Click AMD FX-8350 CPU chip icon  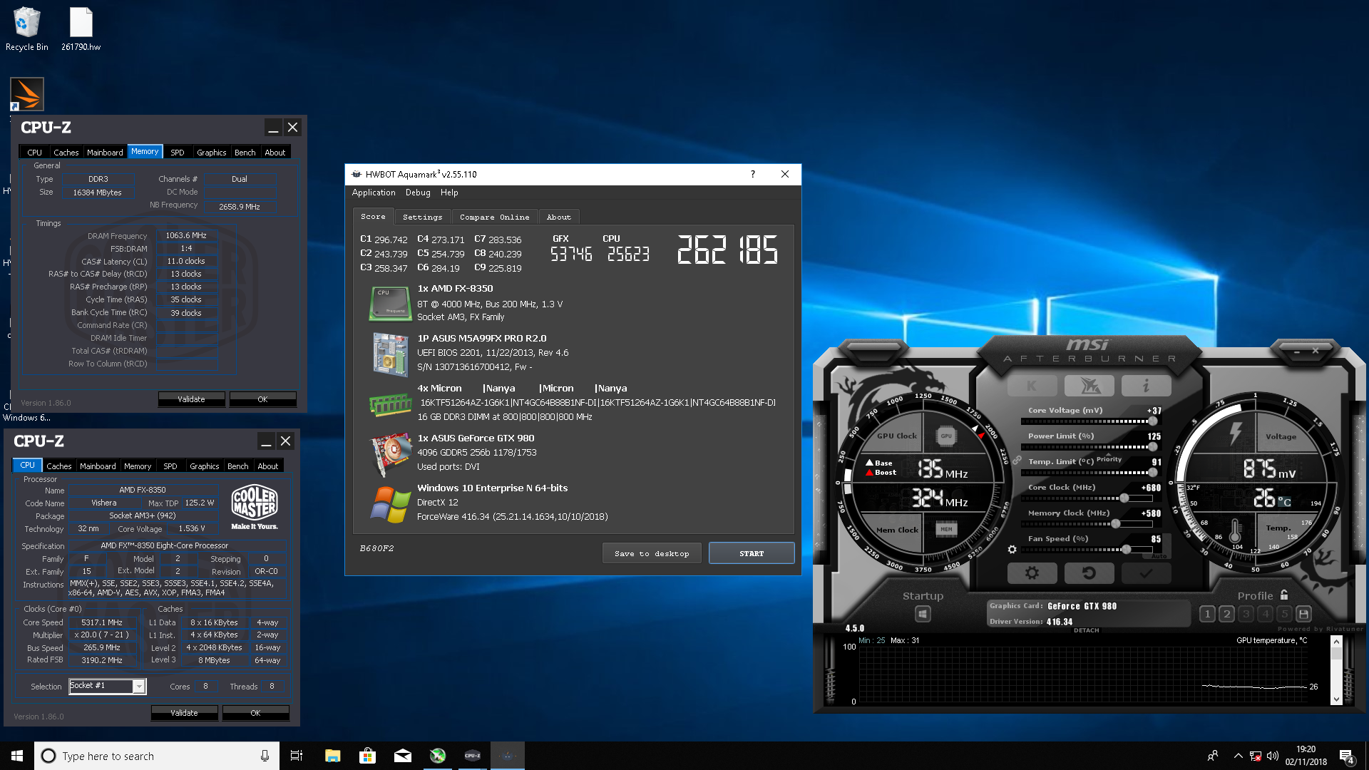(390, 303)
